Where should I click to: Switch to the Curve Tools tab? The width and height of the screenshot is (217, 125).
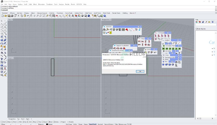(69, 13)
